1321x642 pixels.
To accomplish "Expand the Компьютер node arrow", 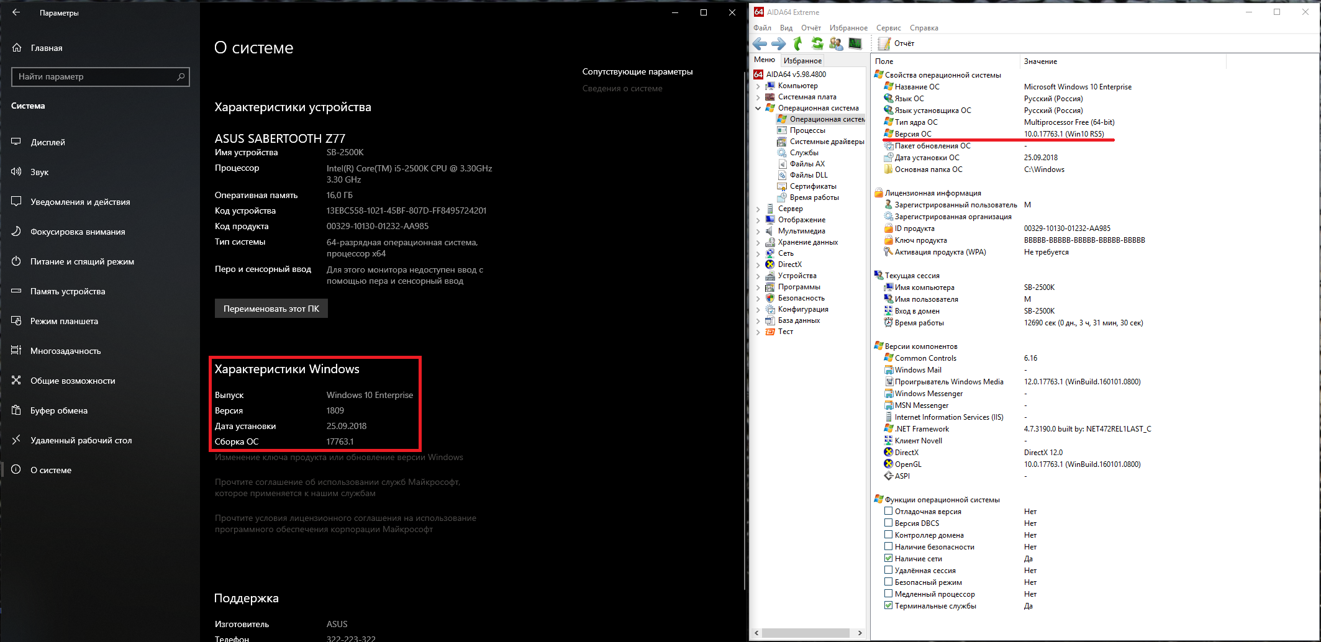I will point(758,86).
